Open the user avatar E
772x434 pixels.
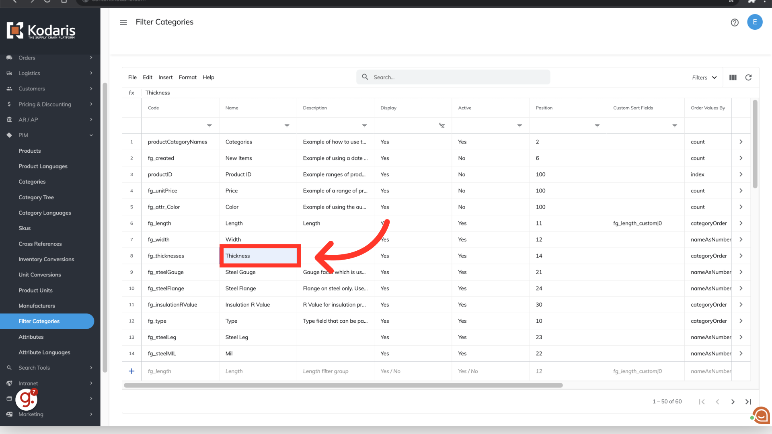(755, 22)
